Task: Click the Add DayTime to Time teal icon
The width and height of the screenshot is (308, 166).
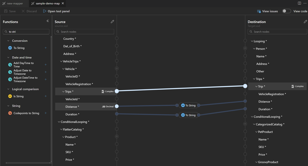Action: point(10,65)
